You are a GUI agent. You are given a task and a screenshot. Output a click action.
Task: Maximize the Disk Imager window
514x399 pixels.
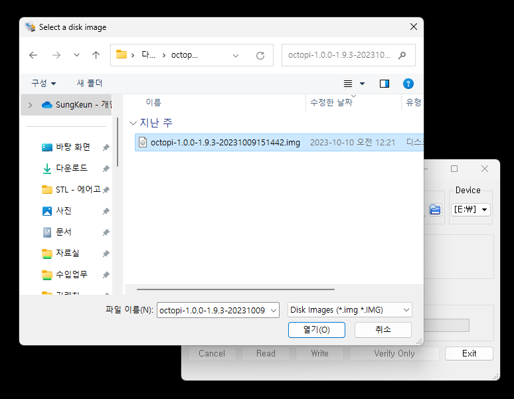pyautogui.click(x=454, y=169)
